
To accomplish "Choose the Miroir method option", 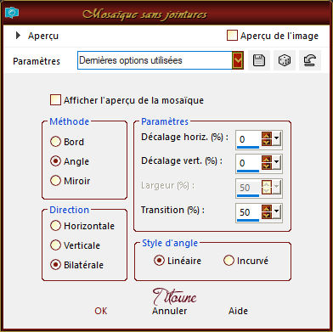I will pyautogui.click(x=55, y=181).
